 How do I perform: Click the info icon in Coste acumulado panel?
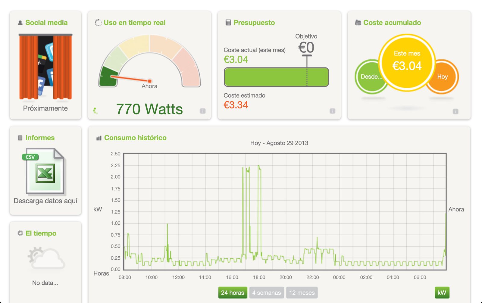[x=455, y=111]
